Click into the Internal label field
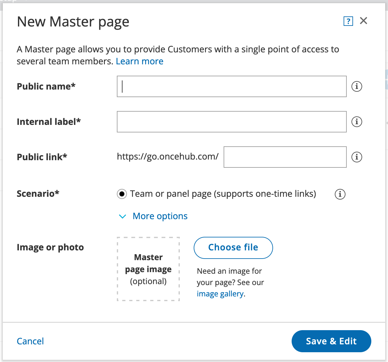 click(231, 122)
